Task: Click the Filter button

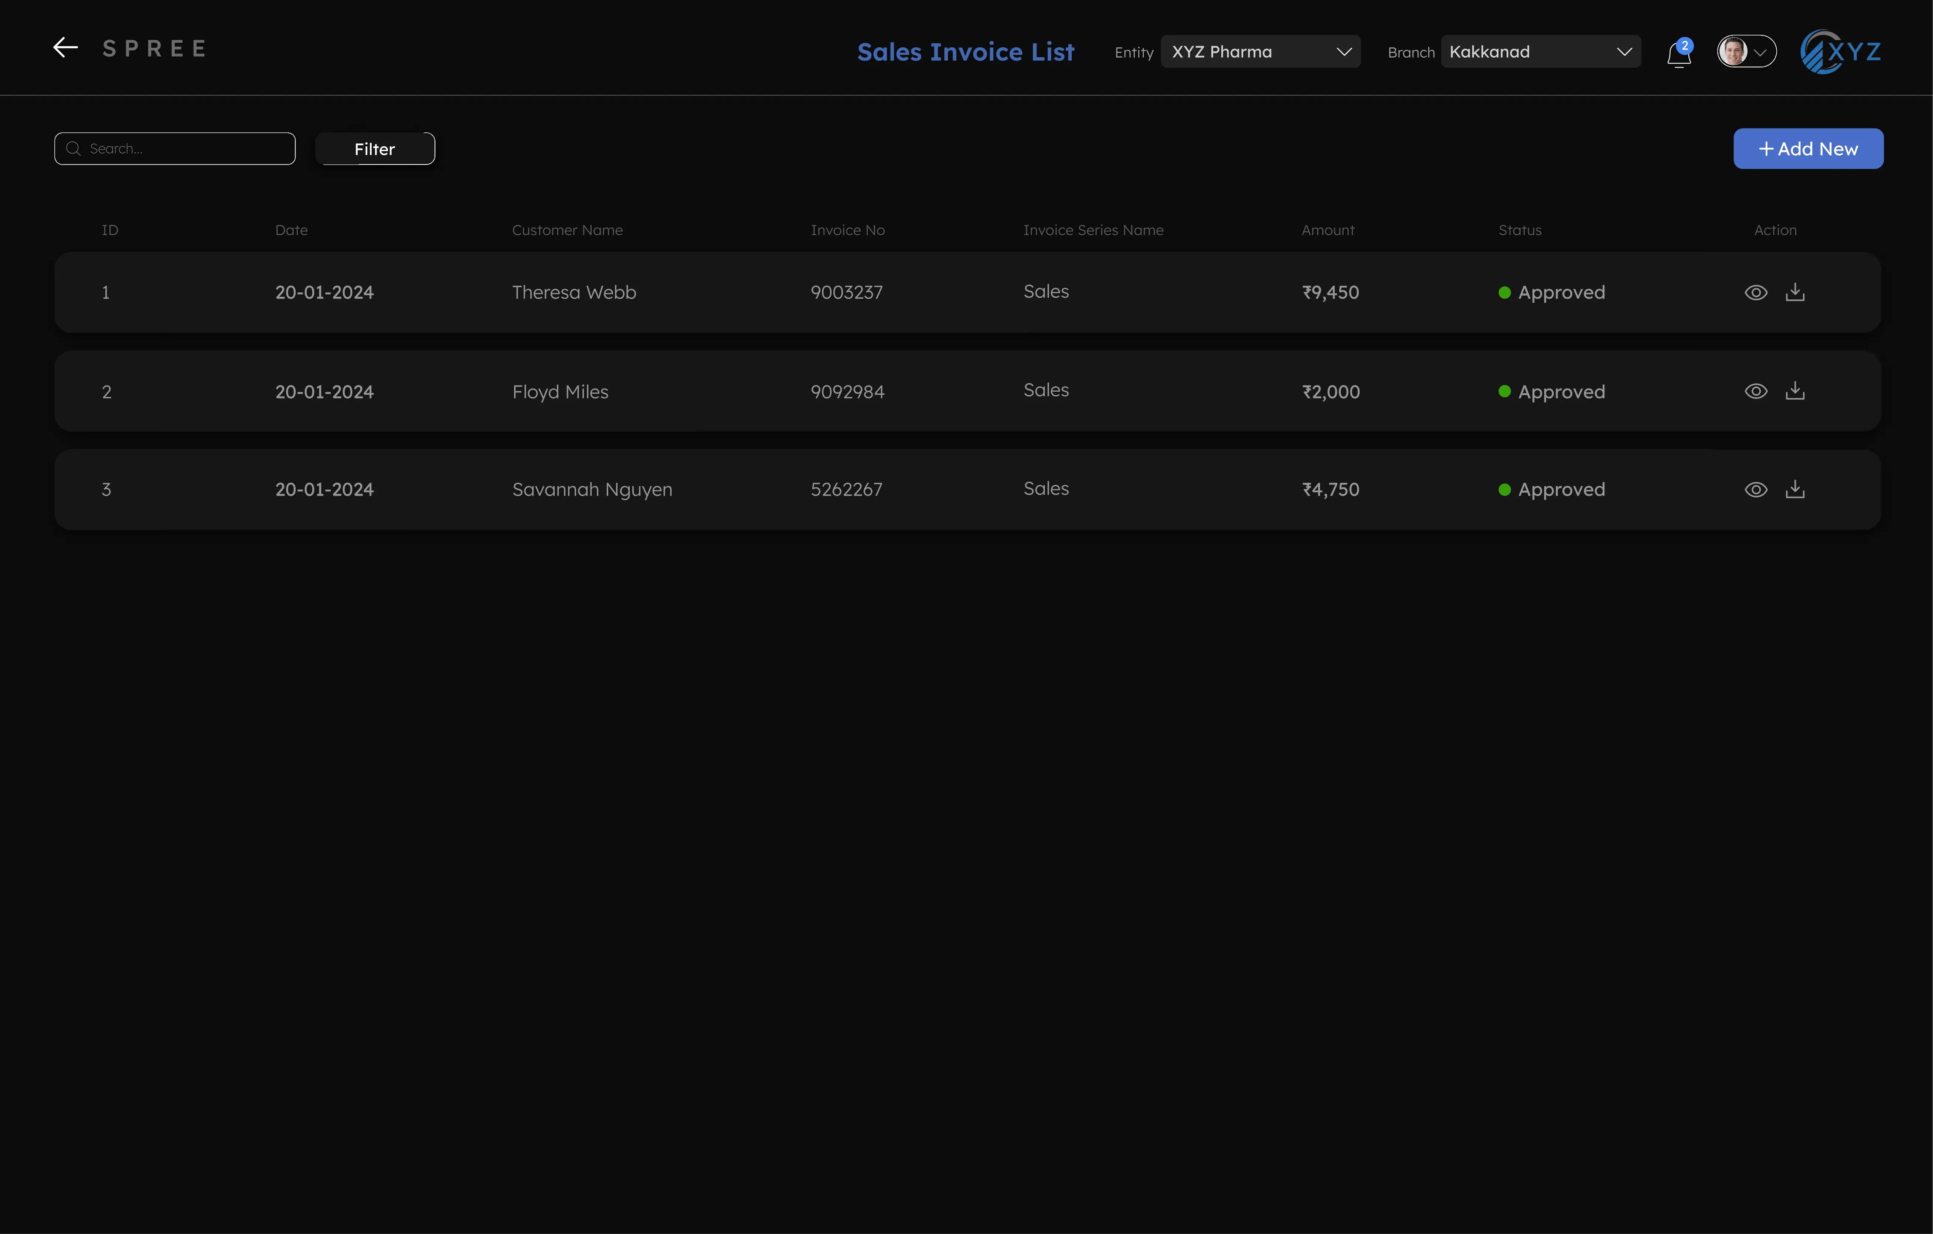Action: (374, 149)
